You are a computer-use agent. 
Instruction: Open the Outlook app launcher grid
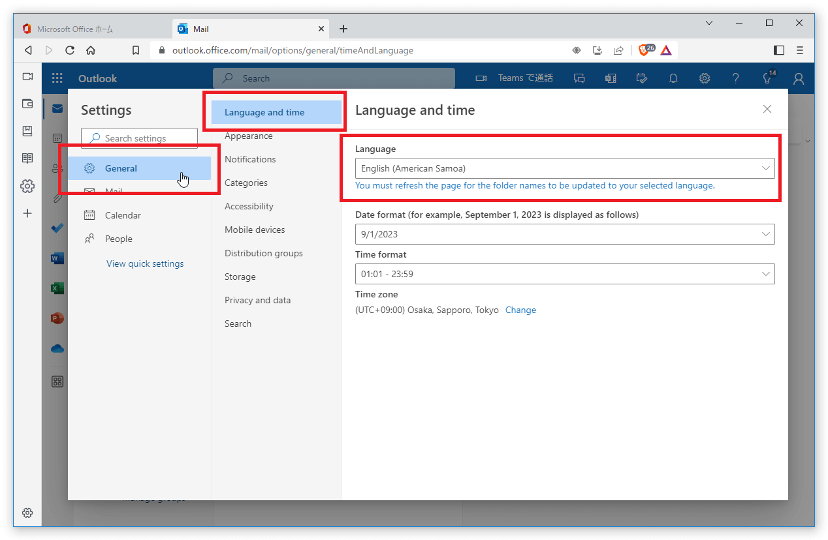click(57, 78)
